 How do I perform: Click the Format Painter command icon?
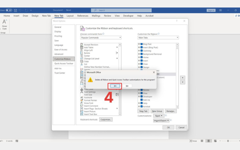click(82, 100)
